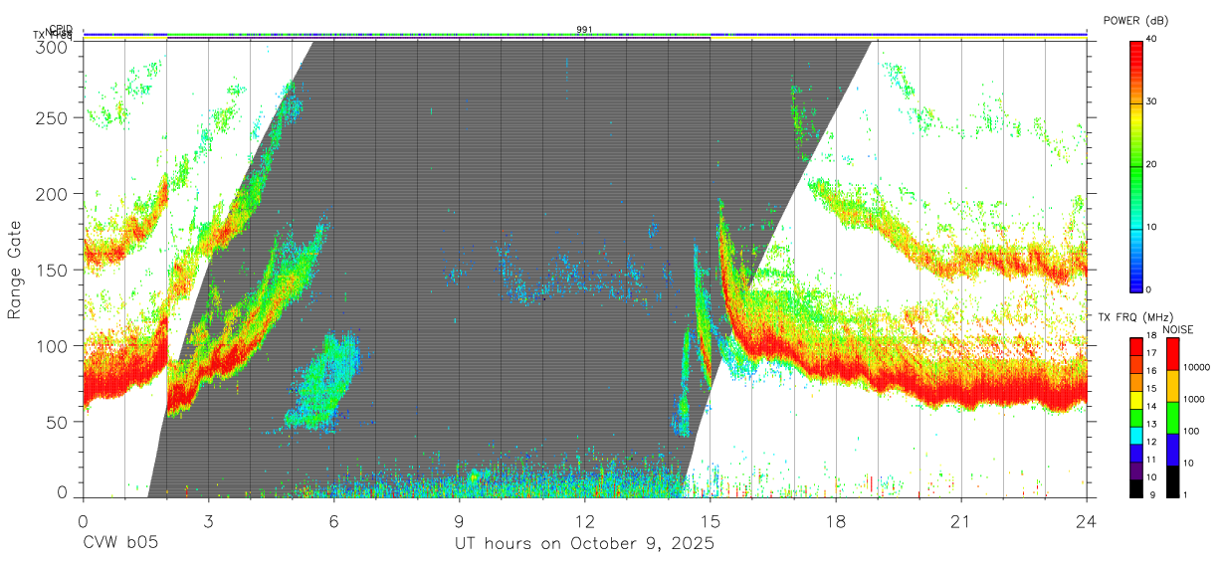
Task: Pick red 40 dB end of power colorbar
Action: coord(1137,45)
